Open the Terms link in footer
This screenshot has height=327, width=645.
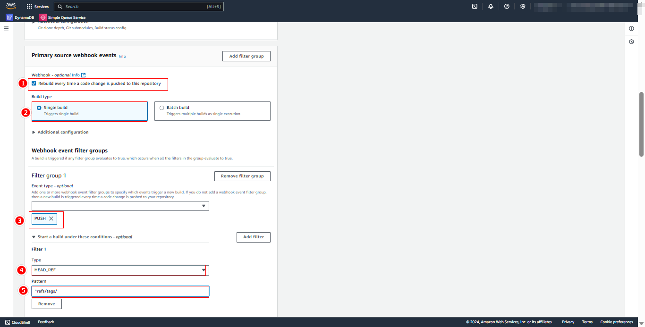(587, 322)
